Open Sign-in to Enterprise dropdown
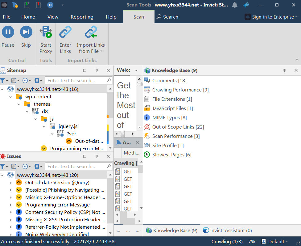The height and width of the screenshot is (246, 301). click(271, 17)
